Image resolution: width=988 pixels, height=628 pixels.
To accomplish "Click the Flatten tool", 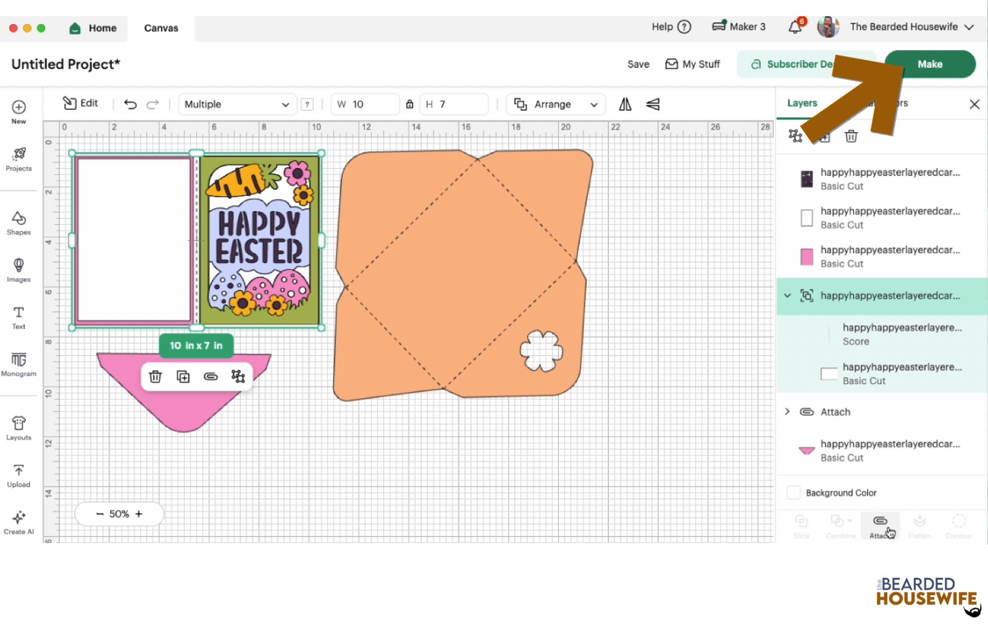I will point(919,526).
